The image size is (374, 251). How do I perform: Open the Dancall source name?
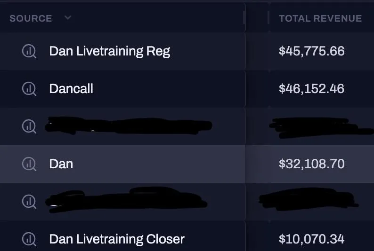point(71,89)
